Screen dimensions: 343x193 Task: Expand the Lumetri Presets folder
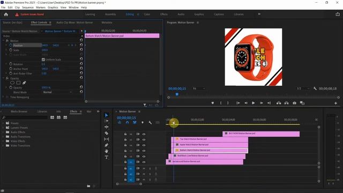tap(3, 128)
